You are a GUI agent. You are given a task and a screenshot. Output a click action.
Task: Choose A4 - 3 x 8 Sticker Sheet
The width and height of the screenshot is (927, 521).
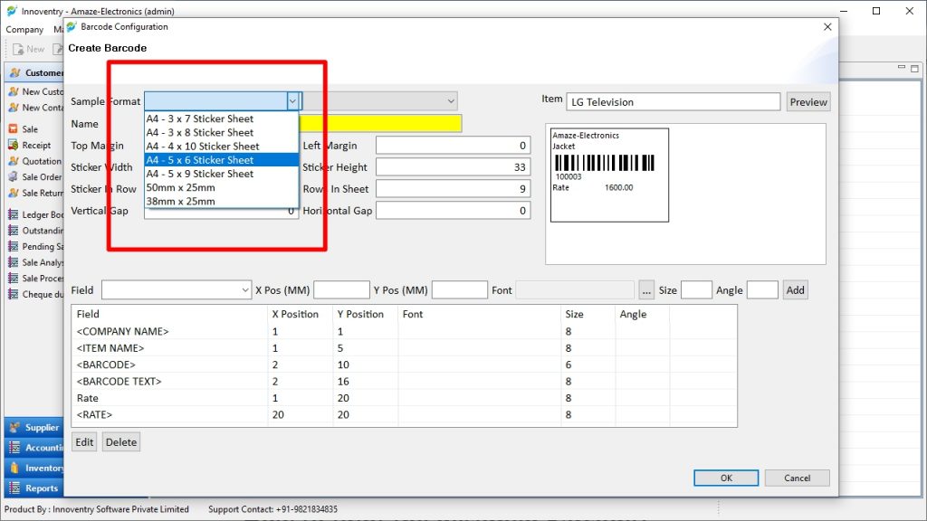pyautogui.click(x=221, y=132)
